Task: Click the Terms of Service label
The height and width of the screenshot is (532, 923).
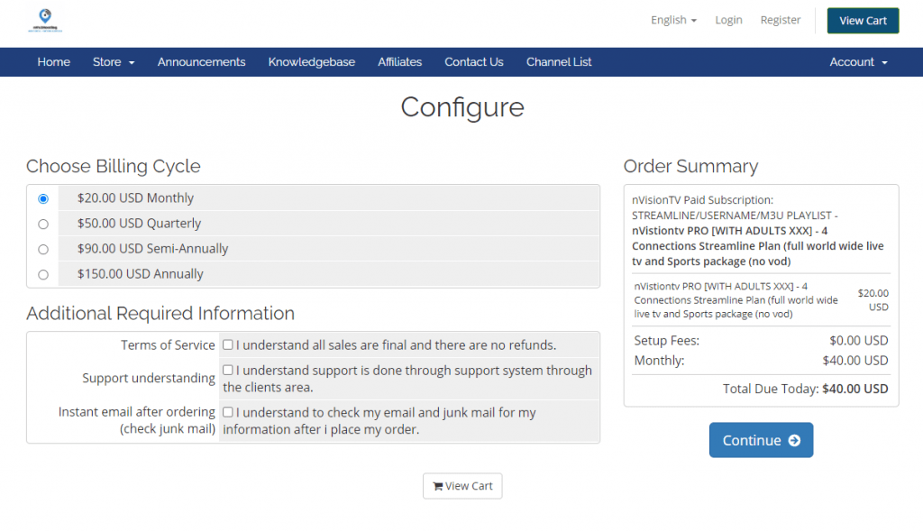Action: (168, 345)
